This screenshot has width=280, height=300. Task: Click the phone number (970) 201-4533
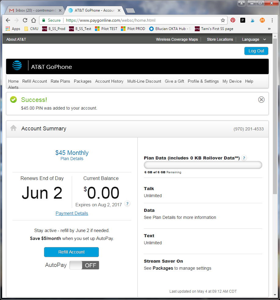point(249,129)
